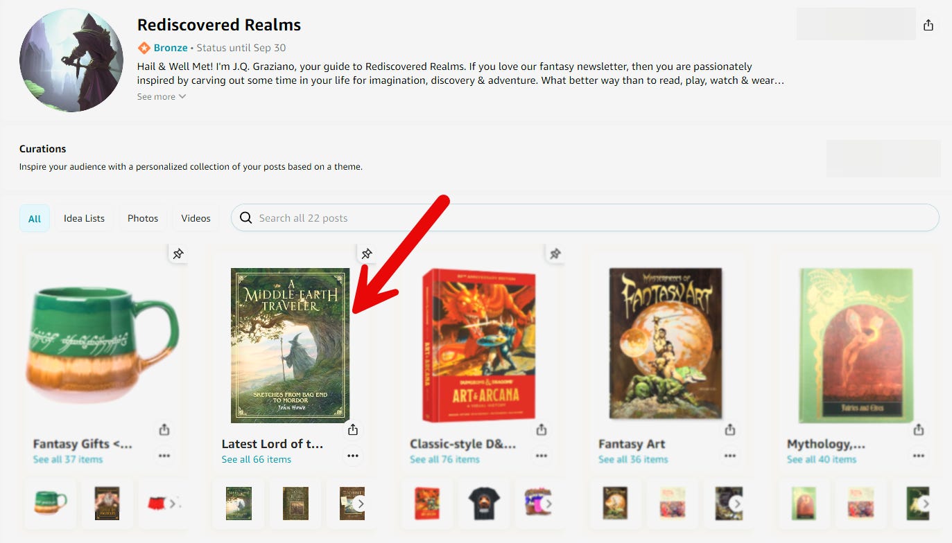952x543 pixels.
Task: Open the green mug cover image
Action: click(x=103, y=346)
